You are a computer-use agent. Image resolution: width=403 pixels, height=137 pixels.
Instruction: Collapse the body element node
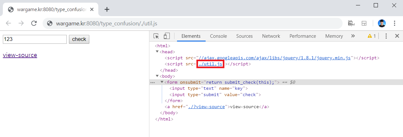pyautogui.click(x=157, y=76)
